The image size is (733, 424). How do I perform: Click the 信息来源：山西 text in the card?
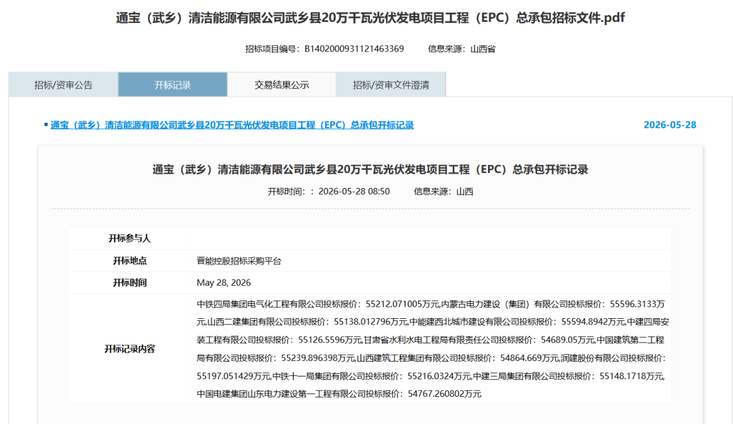(x=443, y=191)
